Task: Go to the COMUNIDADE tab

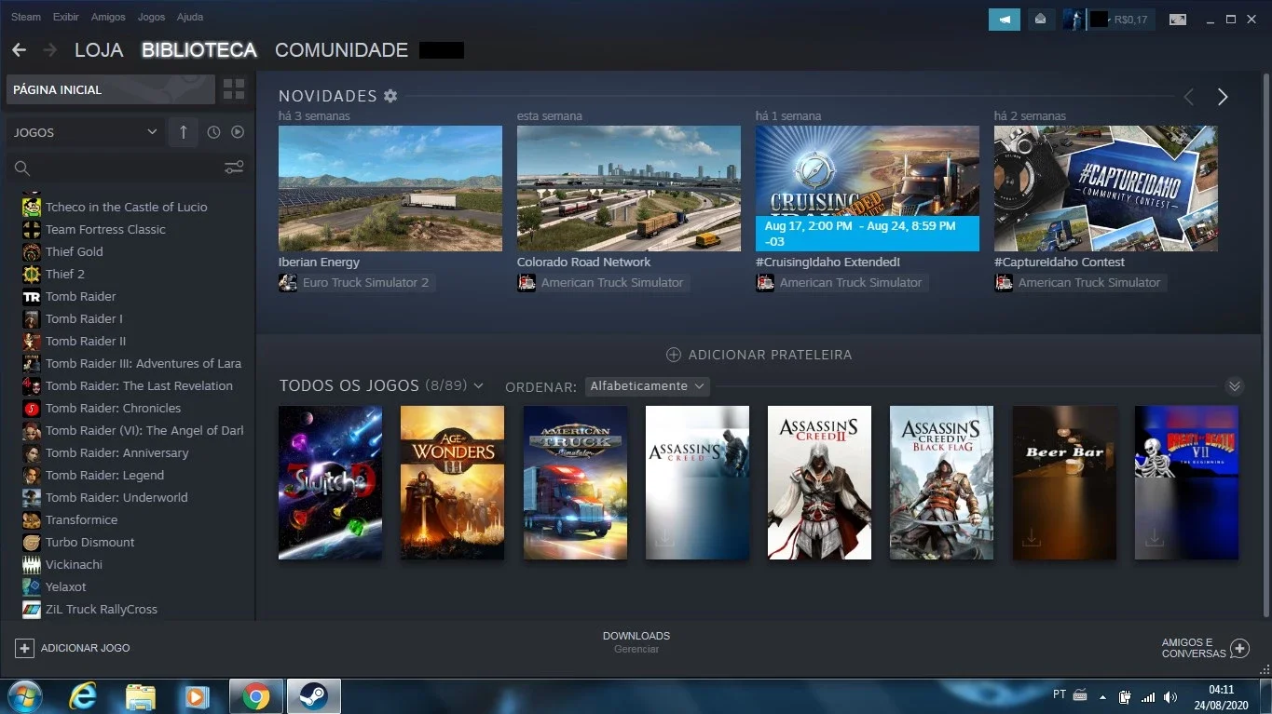Action: [341, 50]
